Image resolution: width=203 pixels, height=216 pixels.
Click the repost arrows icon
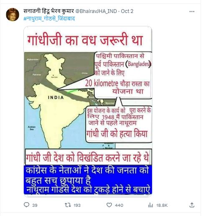pos(68,205)
